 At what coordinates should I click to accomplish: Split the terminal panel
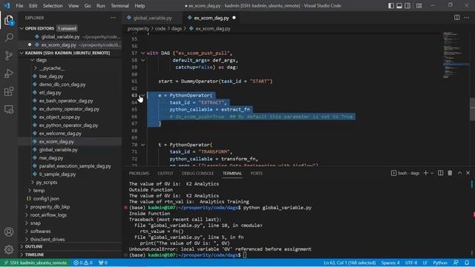click(440, 173)
